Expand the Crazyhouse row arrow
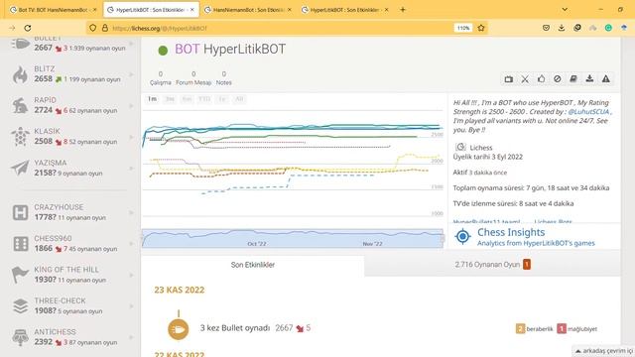 point(132,212)
